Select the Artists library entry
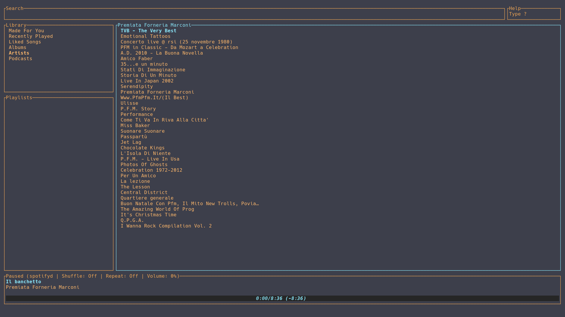The image size is (565, 317). [19, 53]
